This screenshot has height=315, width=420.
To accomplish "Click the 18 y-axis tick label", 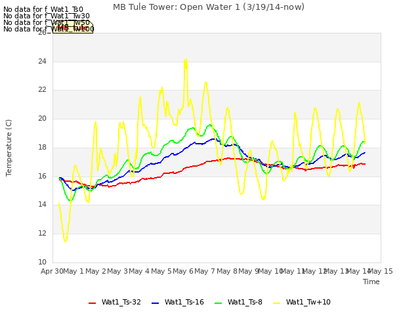I will [42, 147].
